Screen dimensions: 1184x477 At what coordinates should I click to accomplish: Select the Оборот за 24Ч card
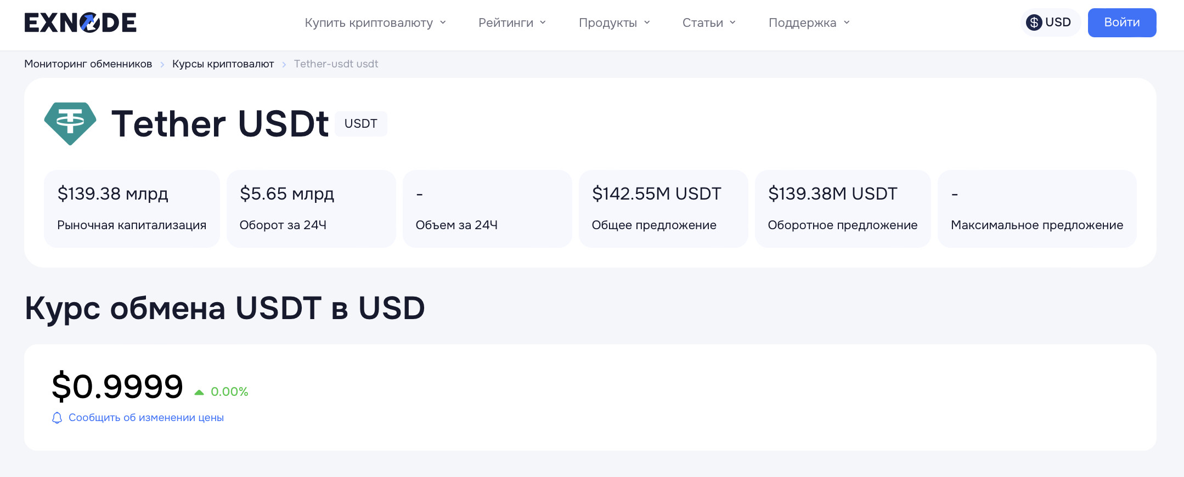[311, 209]
